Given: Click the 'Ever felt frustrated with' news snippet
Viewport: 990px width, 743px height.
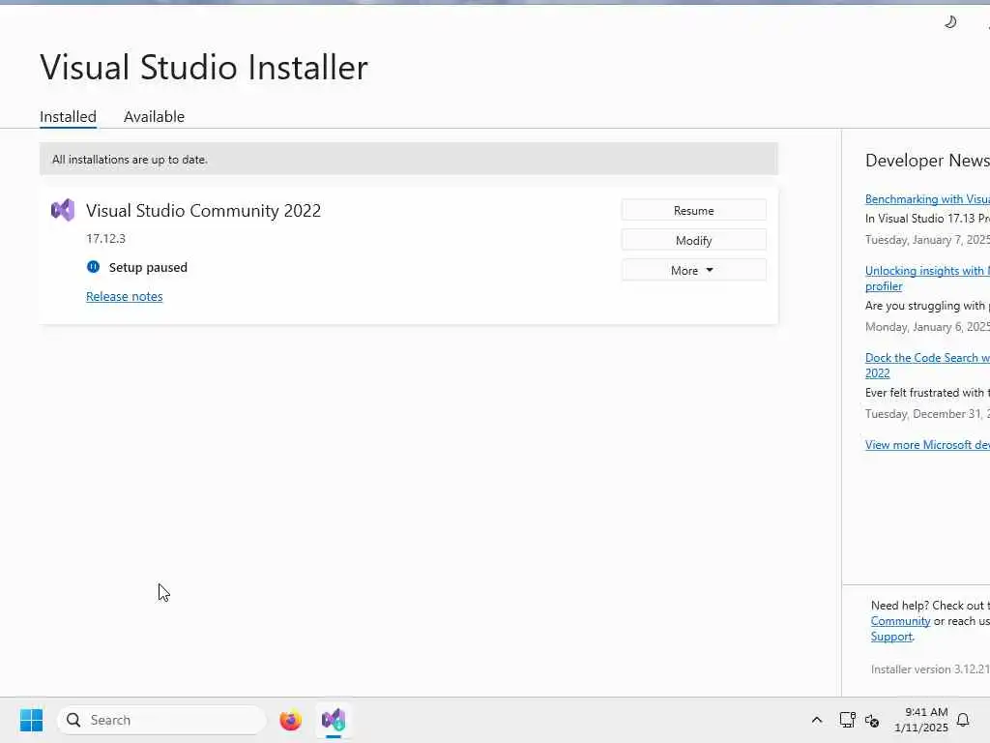Looking at the screenshot, I should click(x=927, y=393).
